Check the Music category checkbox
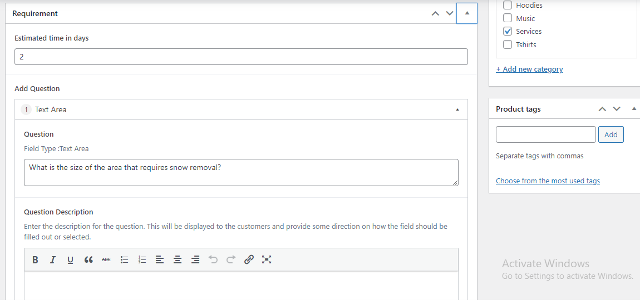Image resolution: width=640 pixels, height=300 pixels. 508,18
